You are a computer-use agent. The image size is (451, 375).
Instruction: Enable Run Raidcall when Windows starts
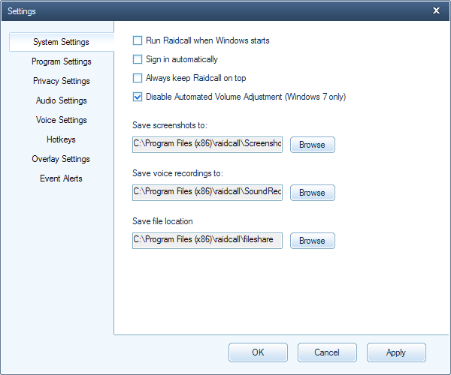pos(138,40)
